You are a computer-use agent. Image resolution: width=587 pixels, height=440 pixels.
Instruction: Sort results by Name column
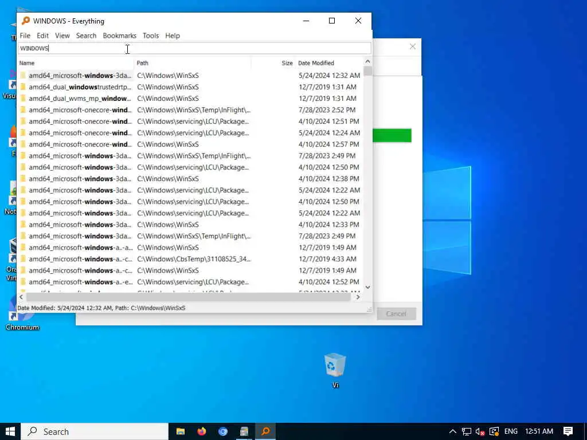[76, 63]
